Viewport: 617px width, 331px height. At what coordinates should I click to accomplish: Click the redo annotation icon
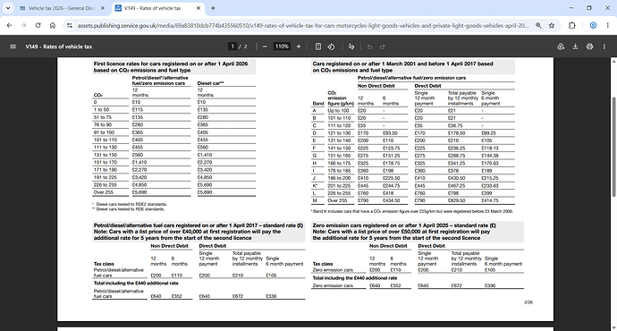[x=382, y=47]
